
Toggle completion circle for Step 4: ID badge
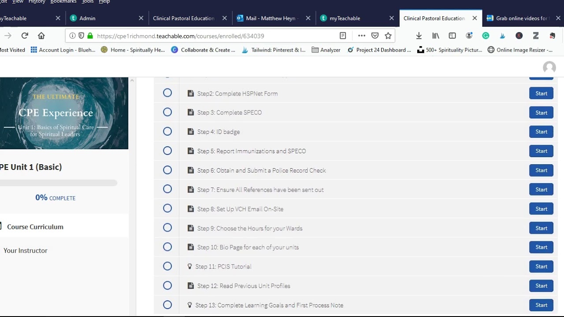pyautogui.click(x=167, y=132)
